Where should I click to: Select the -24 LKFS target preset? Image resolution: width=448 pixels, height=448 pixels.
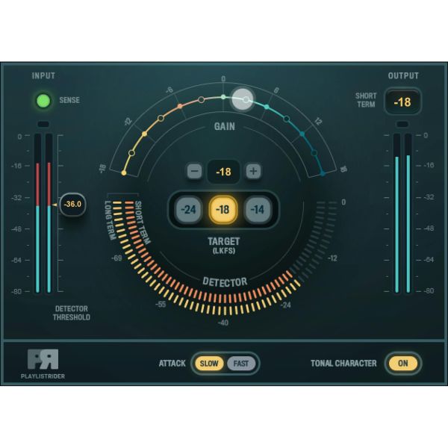(188, 210)
